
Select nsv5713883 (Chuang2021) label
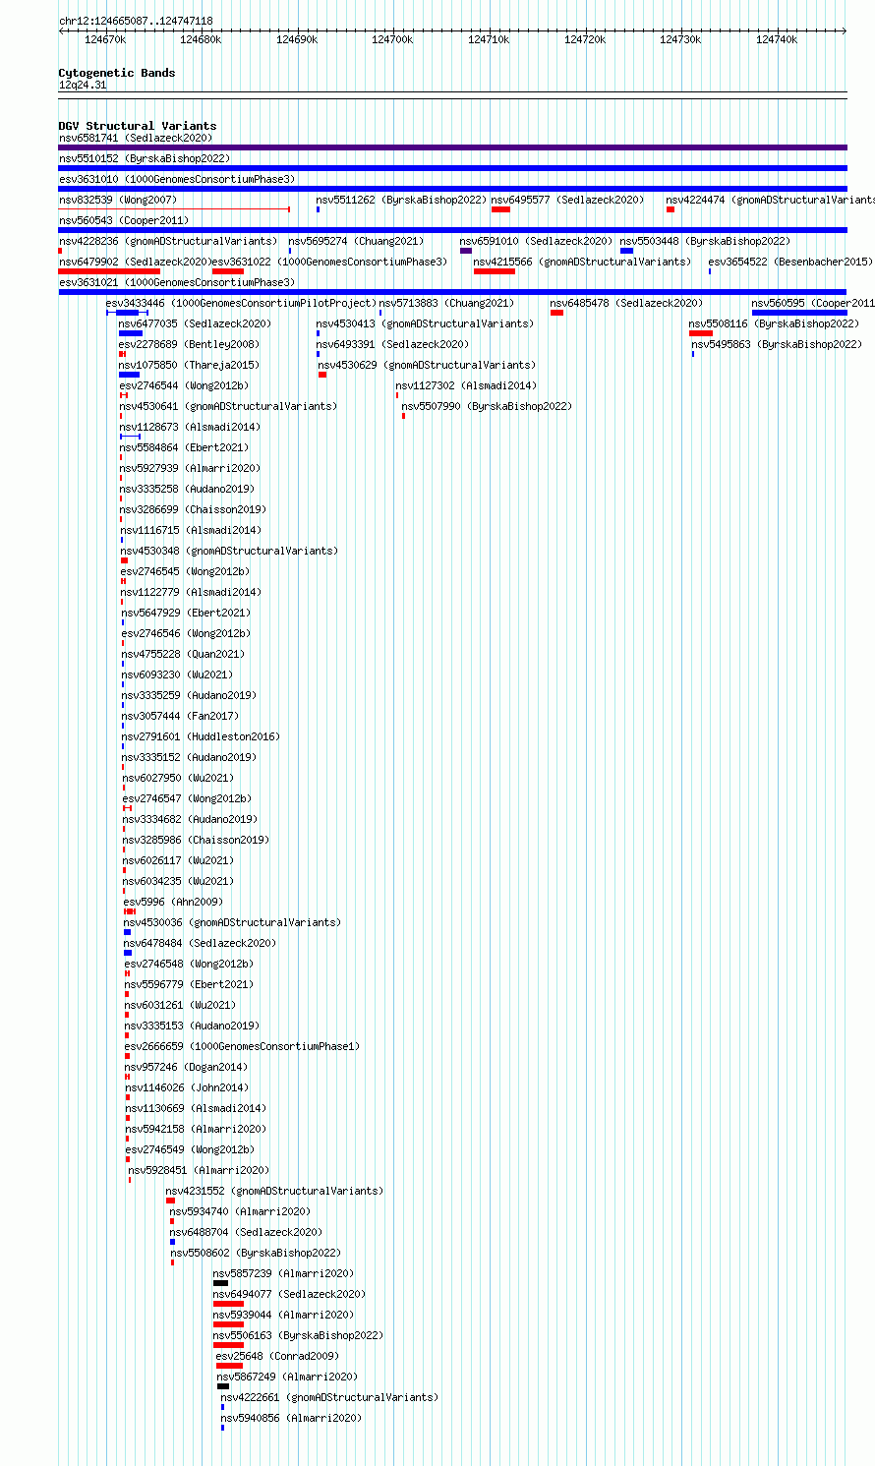click(446, 303)
